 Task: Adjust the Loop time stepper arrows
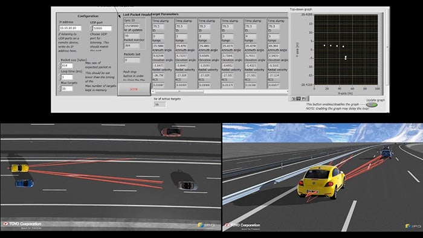(x=60, y=77)
